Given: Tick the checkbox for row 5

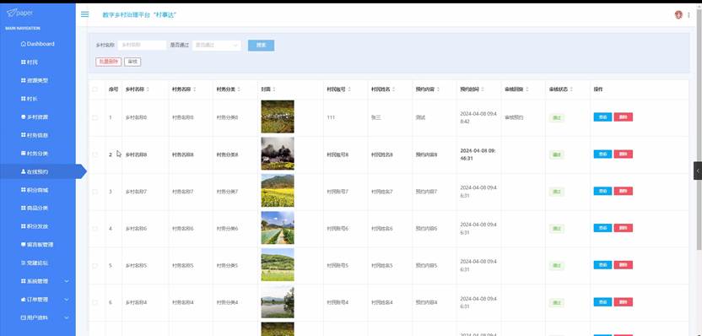Looking at the screenshot, I should [x=94, y=266].
